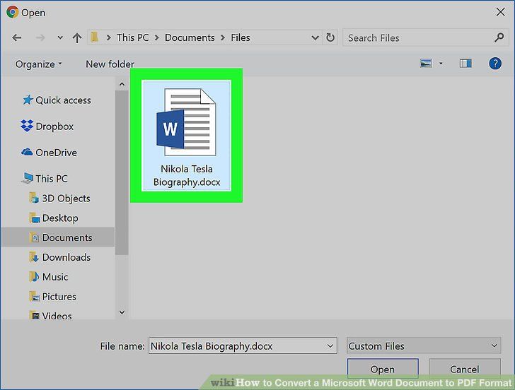Image resolution: width=515 pixels, height=390 pixels.
Task: Click the Cancel button
Action: tap(465, 369)
